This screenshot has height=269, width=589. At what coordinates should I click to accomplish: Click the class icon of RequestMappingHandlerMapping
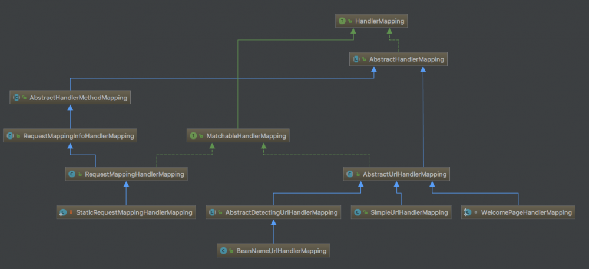pyautogui.click(x=72, y=174)
